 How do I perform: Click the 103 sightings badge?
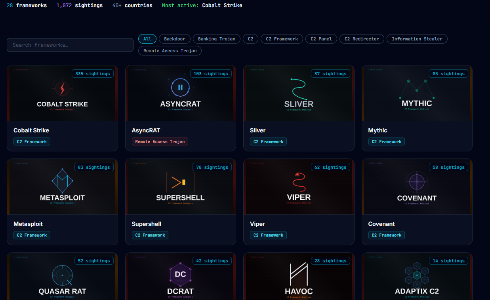pos(211,74)
